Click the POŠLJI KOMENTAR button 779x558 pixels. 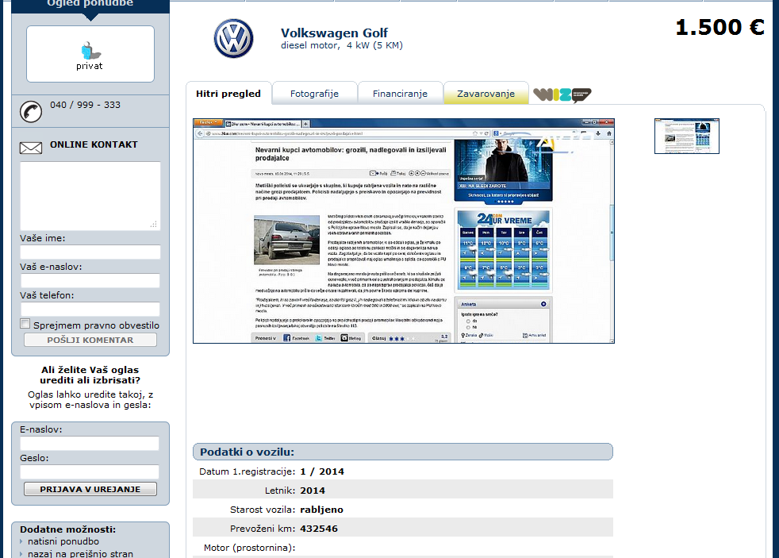[x=90, y=340]
